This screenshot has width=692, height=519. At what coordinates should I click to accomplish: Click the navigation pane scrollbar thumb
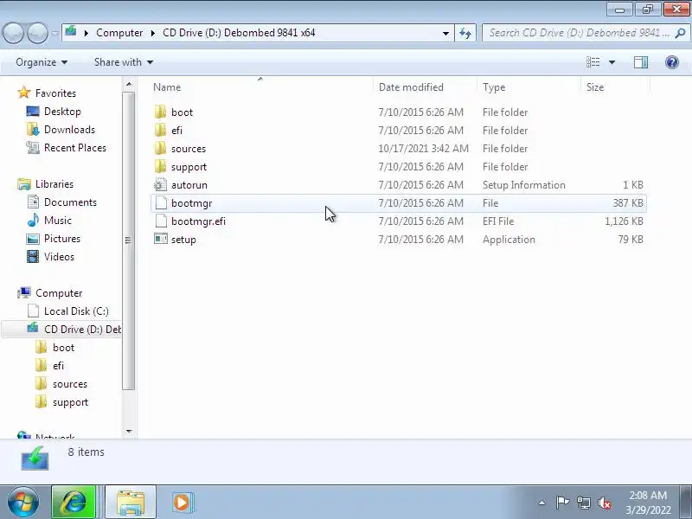pyautogui.click(x=128, y=241)
